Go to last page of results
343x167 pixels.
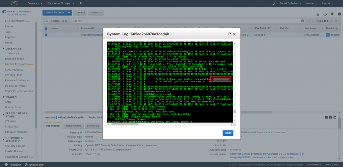pos(336,21)
